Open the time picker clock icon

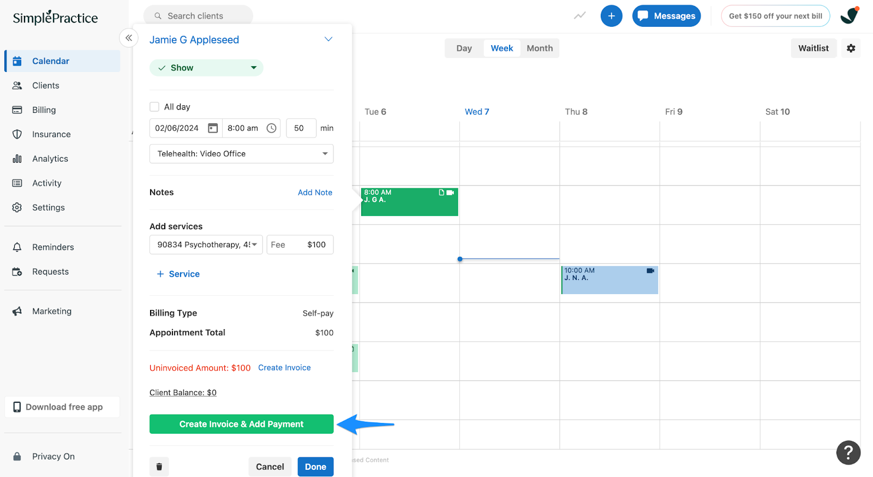pos(271,128)
